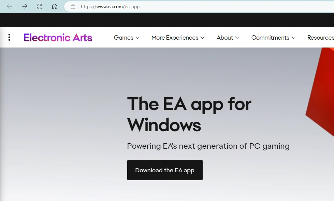Go back using the browser back arrow
This screenshot has height=201, width=334.
pyautogui.click(x=10, y=6)
